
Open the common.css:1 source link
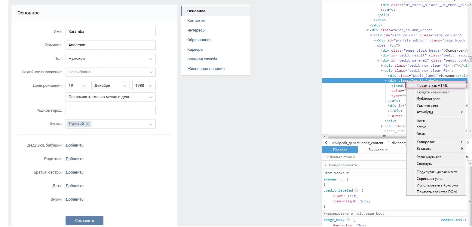pos(454,220)
